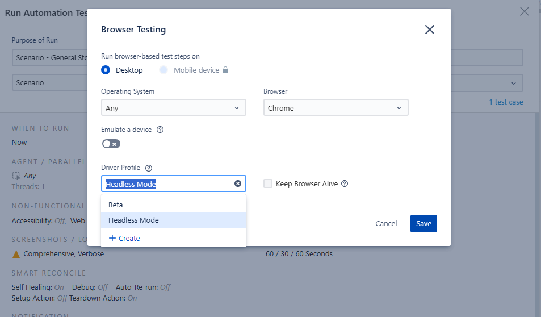
Task: Click the Save button
Action: [423, 223]
